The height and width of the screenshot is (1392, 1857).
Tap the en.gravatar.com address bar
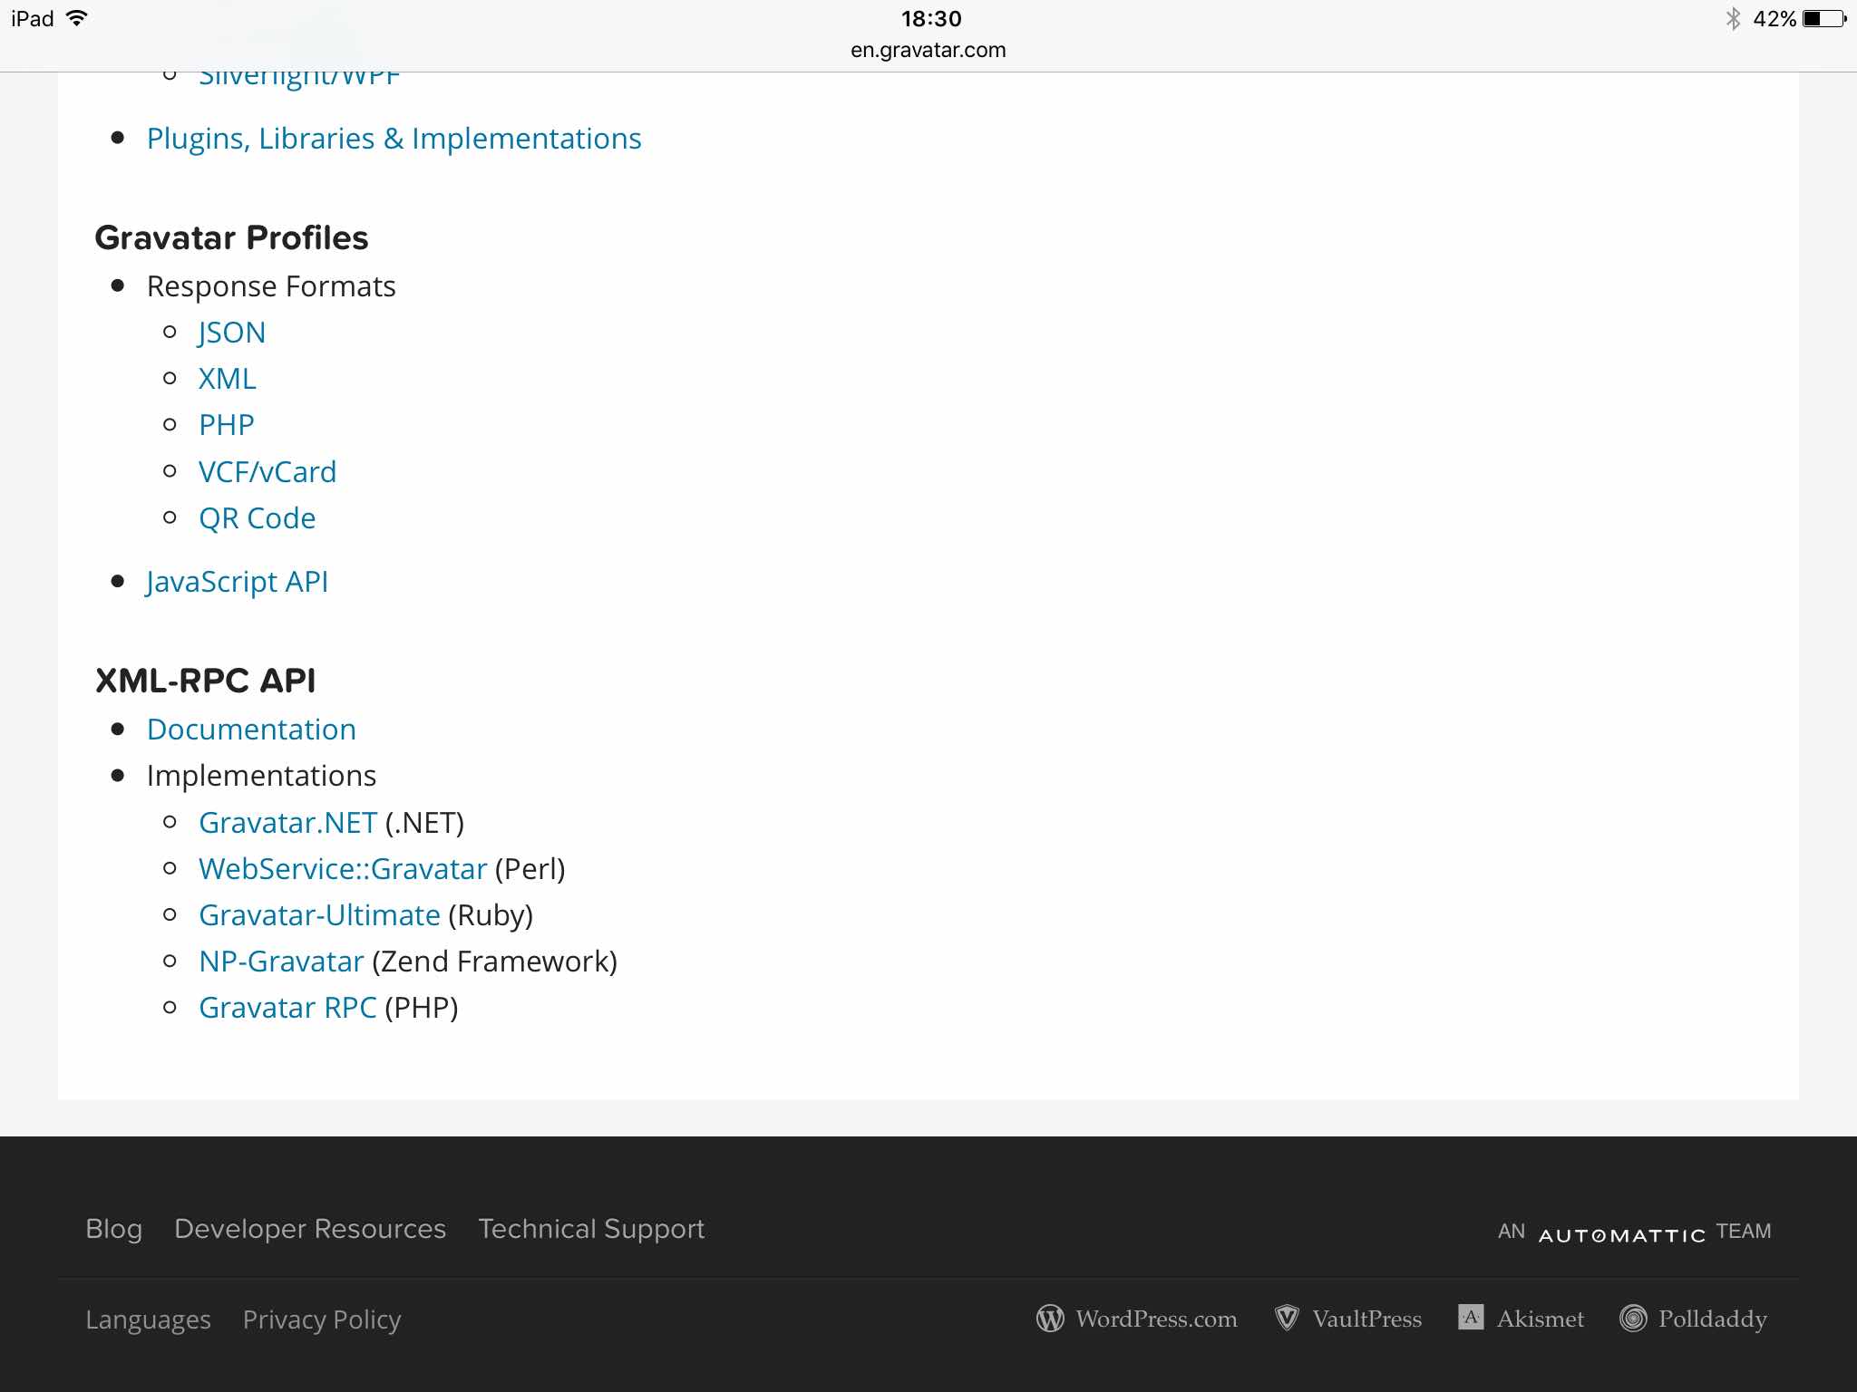click(928, 50)
